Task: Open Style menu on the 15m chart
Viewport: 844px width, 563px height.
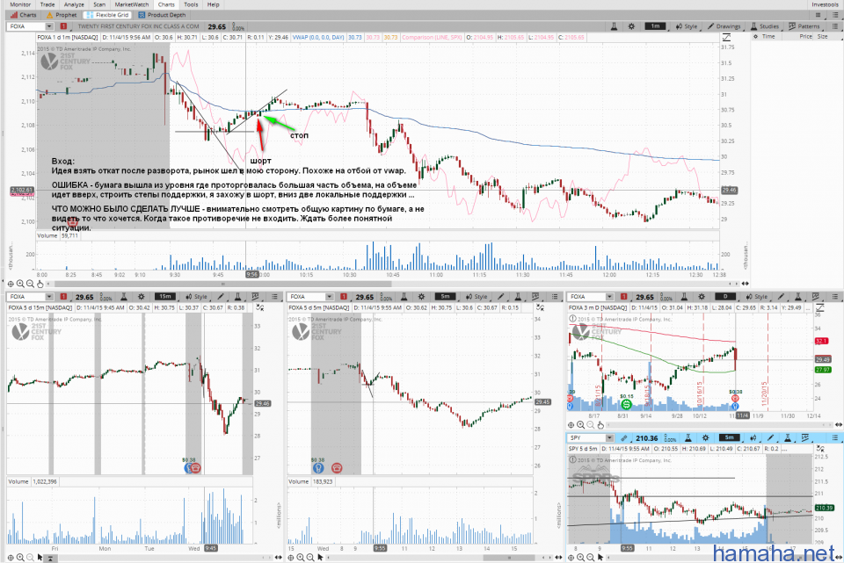Action: click(x=196, y=297)
